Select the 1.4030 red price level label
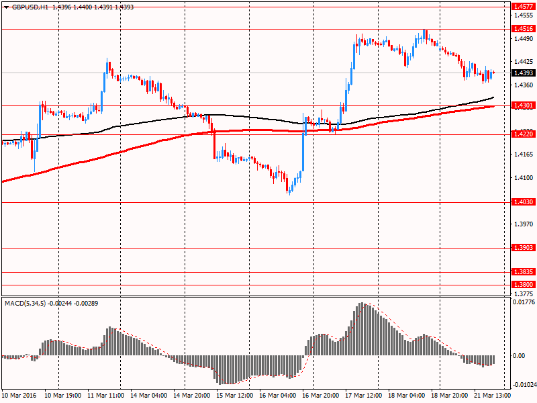The image size is (537, 403). 524,202
